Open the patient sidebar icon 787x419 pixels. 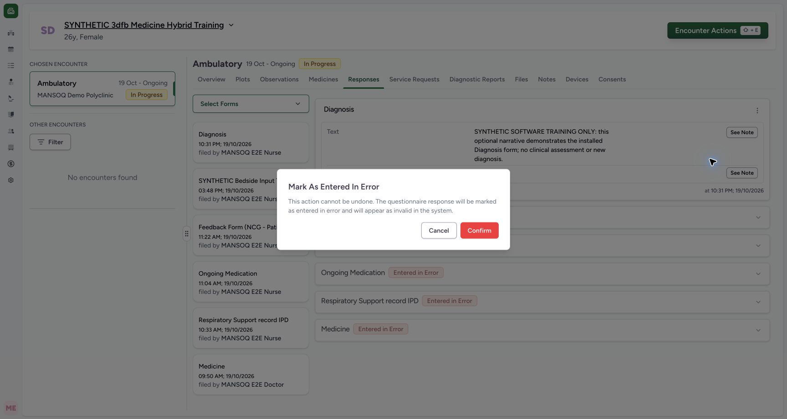click(x=11, y=82)
